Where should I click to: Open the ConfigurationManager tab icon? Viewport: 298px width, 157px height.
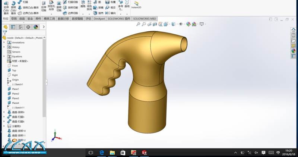click(x=20, y=27)
